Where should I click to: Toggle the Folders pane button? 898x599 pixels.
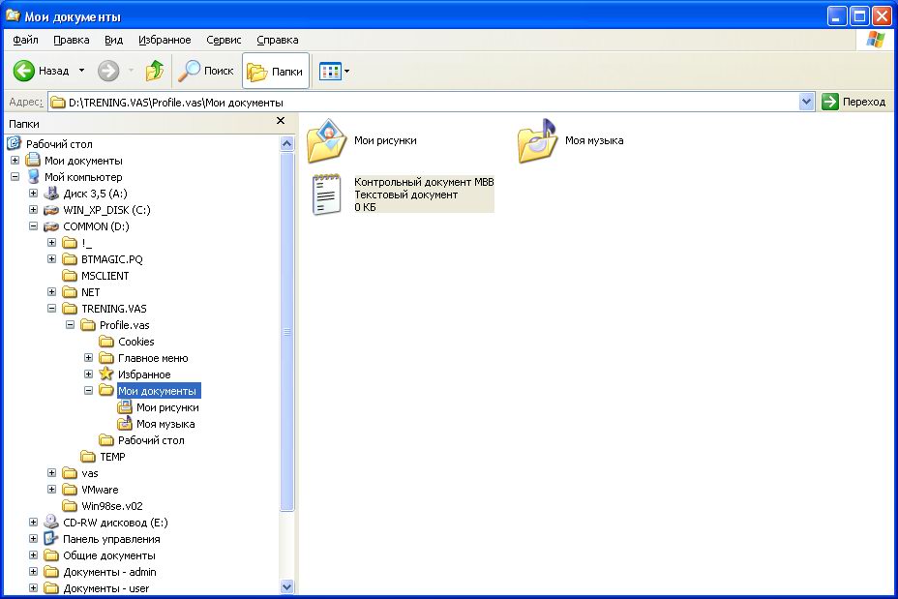pos(276,71)
